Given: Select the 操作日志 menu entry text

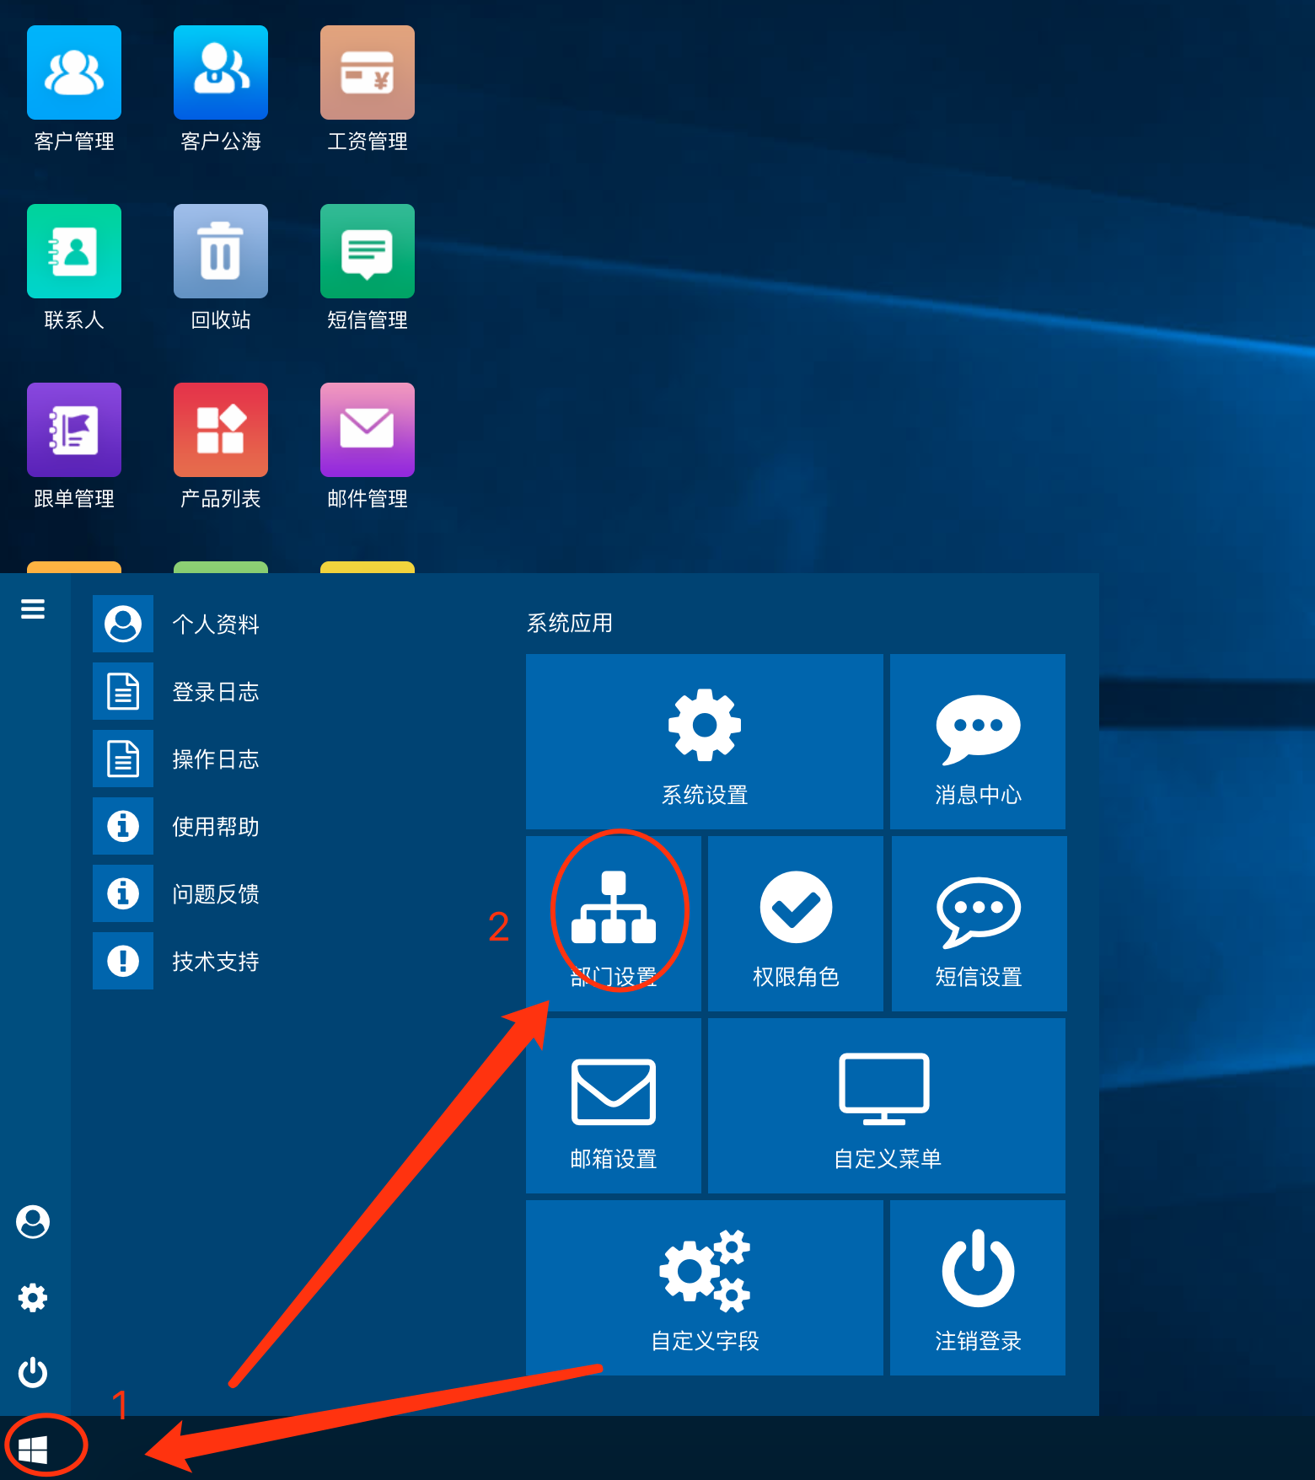Looking at the screenshot, I should point(216,759).
